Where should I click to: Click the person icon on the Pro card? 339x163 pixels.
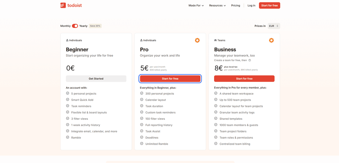click(x=141, y=40)
